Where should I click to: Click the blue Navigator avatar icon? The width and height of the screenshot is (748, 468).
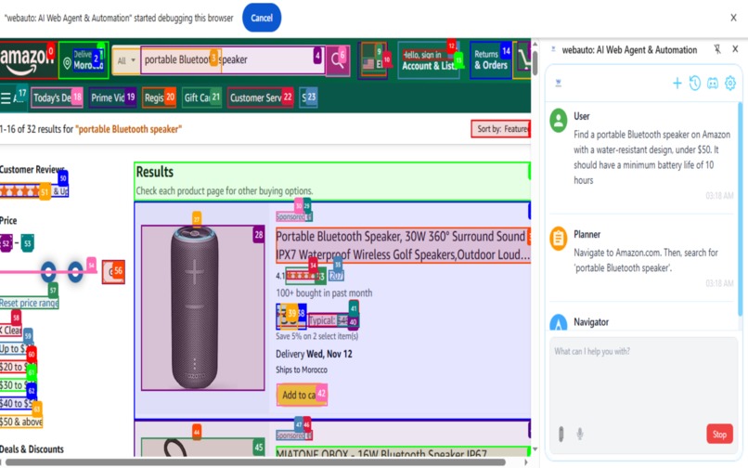coord(558,322)
